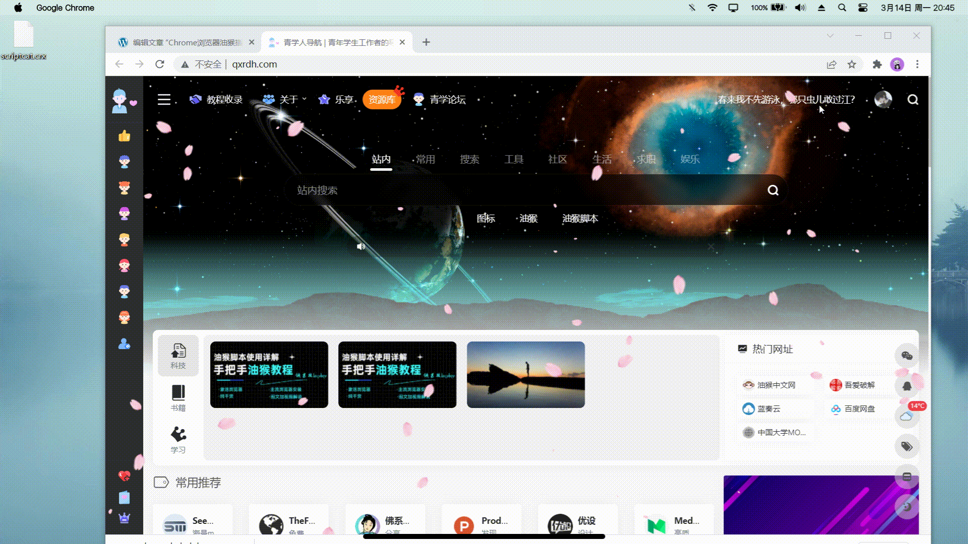Select the 书籍 category tab
This screenshot has width=968, height=544.
pyautogui.click(x=178, y=398)
